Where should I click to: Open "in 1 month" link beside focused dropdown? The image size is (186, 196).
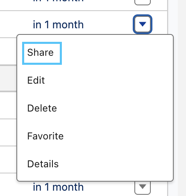(58, 25)
